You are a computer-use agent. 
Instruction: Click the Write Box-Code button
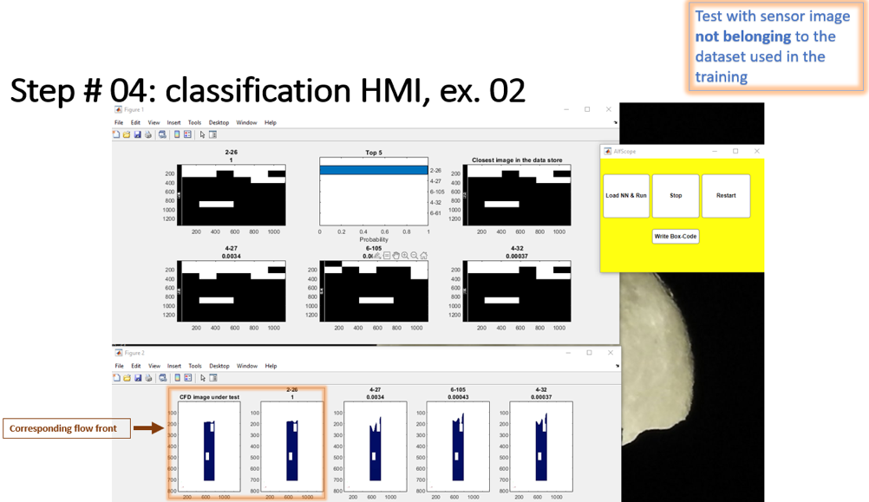676,236
